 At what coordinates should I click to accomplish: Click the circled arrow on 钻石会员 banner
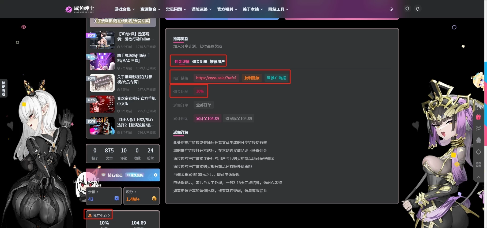point(156,175)
